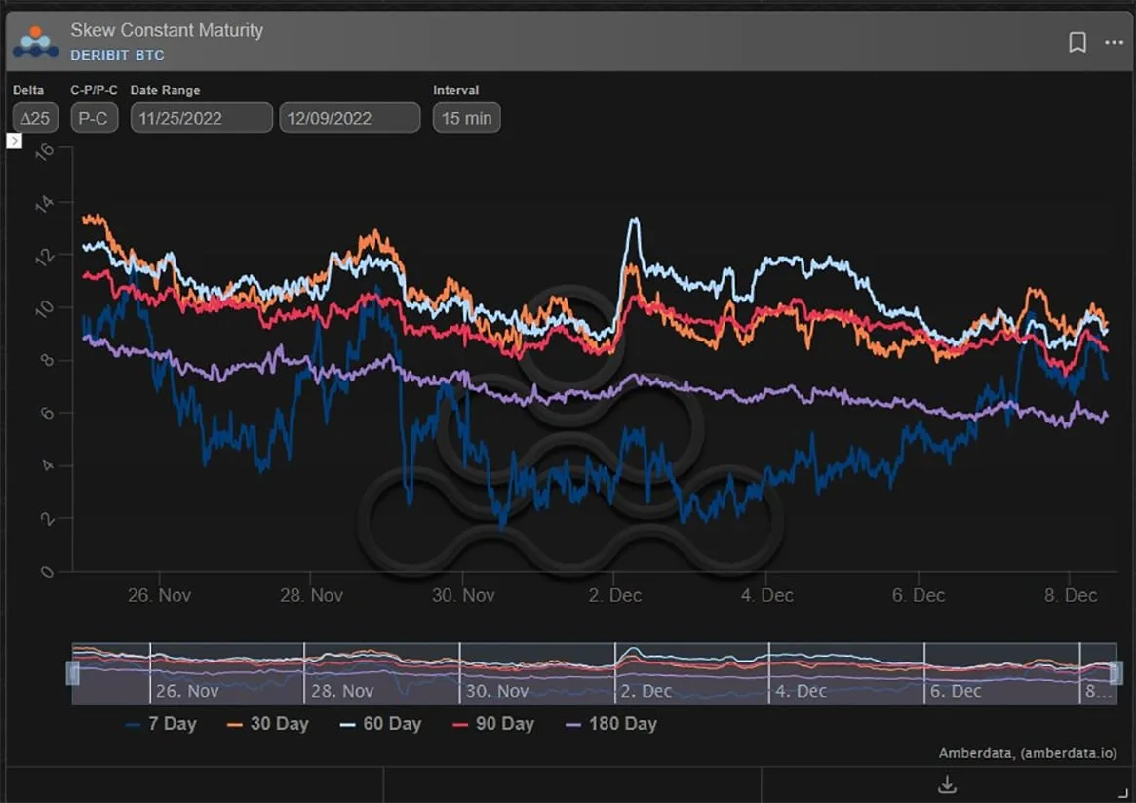Click the 2. Dec label in navigator
This screenshot has width=1136, height=803.
(x=646, y=691)
